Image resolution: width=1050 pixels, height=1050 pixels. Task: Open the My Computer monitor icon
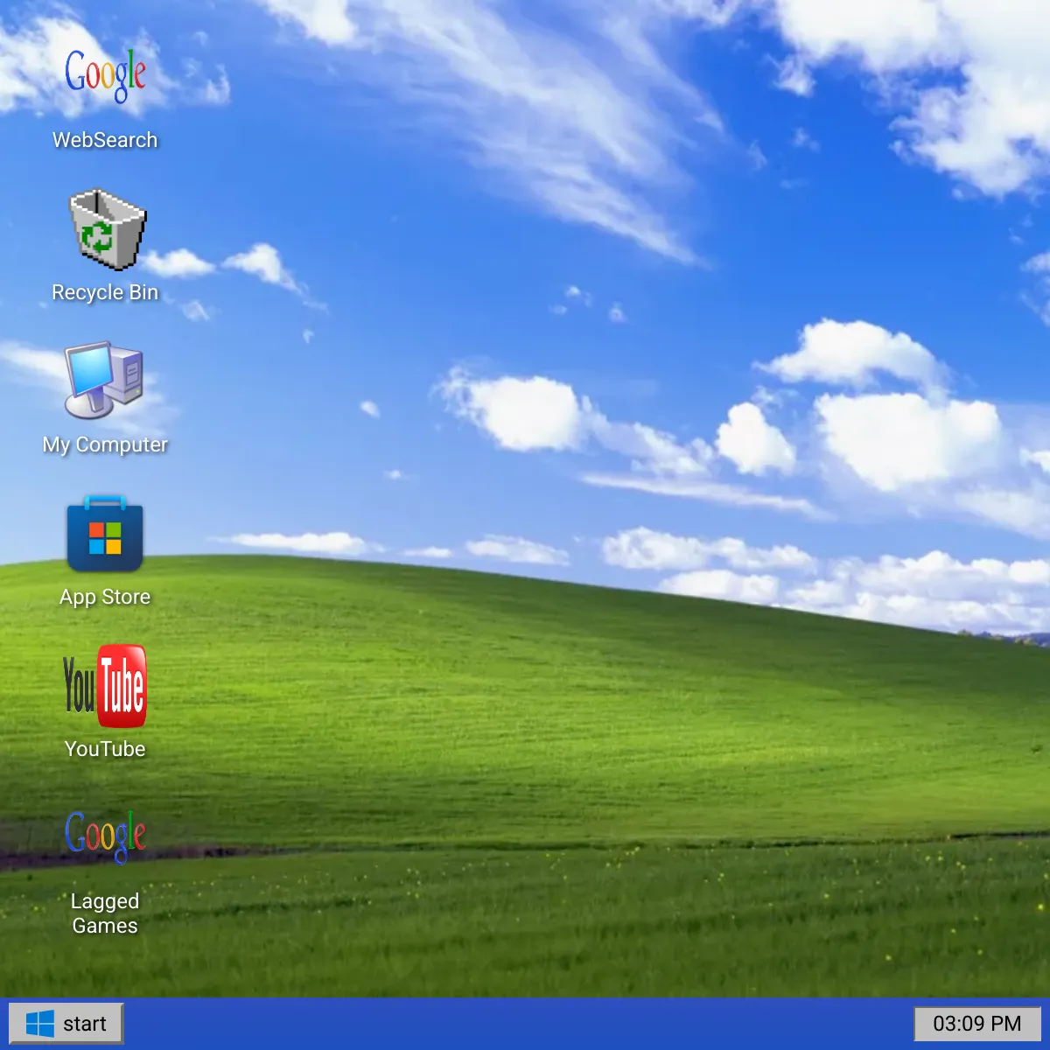(x=104, y=380)
